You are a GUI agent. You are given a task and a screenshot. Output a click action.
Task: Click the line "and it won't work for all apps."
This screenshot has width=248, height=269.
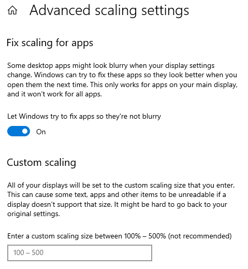pyautogui.click(x=54, y=94)
